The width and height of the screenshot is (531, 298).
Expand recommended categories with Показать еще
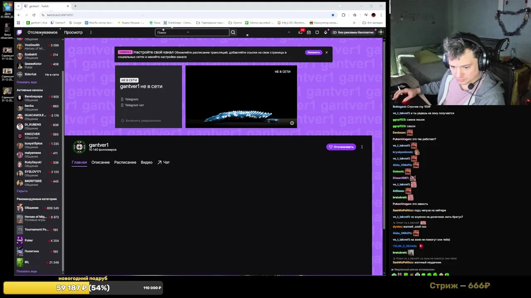(27, 271)
